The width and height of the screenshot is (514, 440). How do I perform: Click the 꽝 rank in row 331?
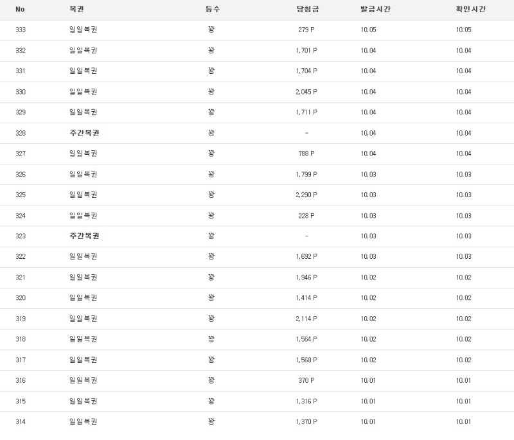[211, 71]
